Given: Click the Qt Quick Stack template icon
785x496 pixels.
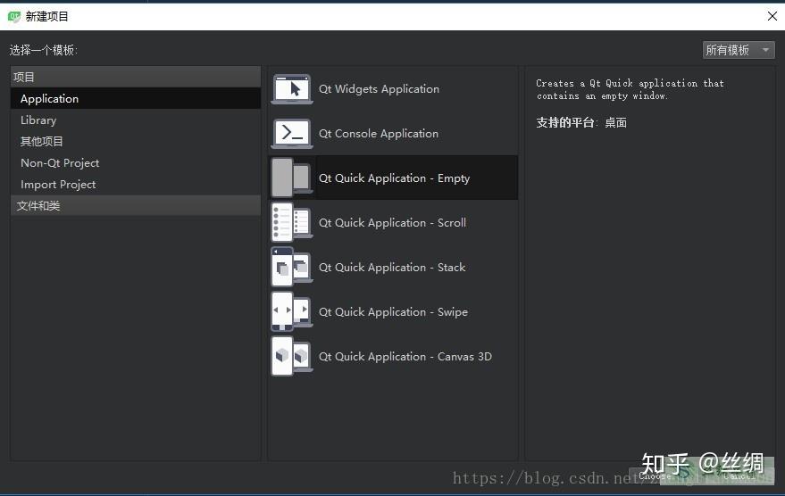Looking at the screenshot, I should pos(292,267).
